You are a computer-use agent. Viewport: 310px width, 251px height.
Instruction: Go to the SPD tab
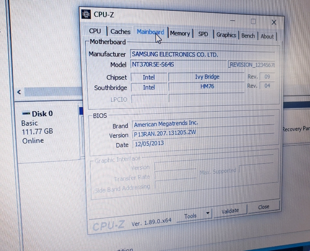pyautogui.click(x=203, y=34)
